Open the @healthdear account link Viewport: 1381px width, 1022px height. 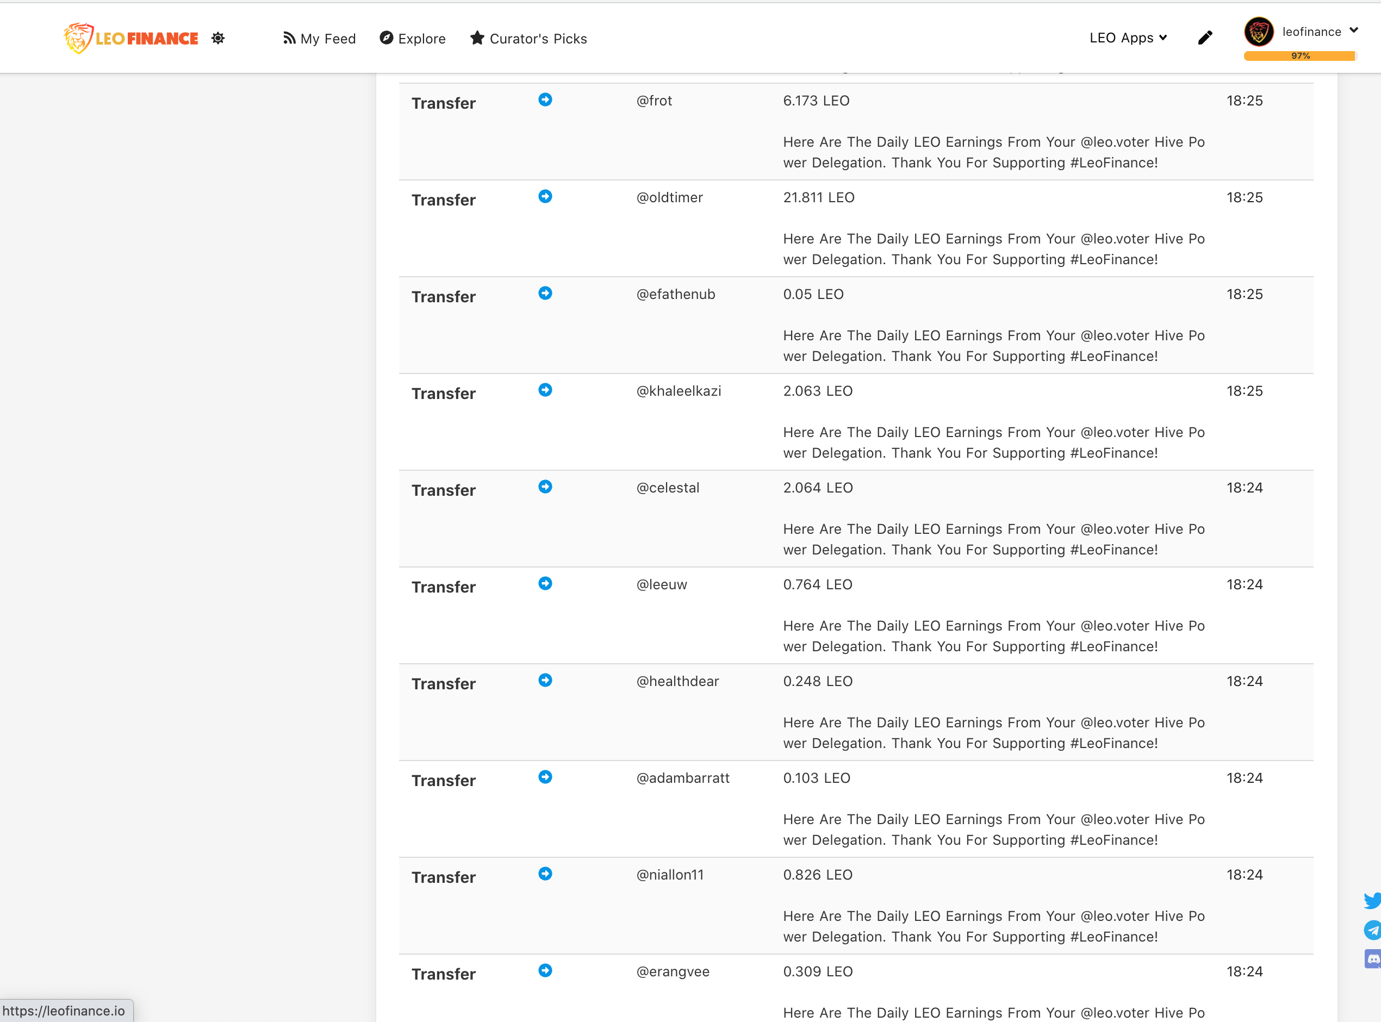[x=677, y=682]
